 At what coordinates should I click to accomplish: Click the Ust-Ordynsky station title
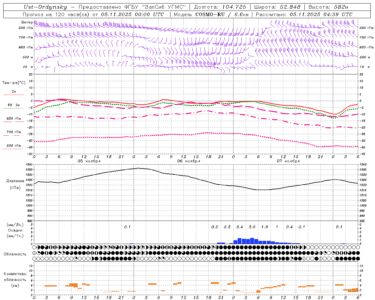tap(45, 7)
